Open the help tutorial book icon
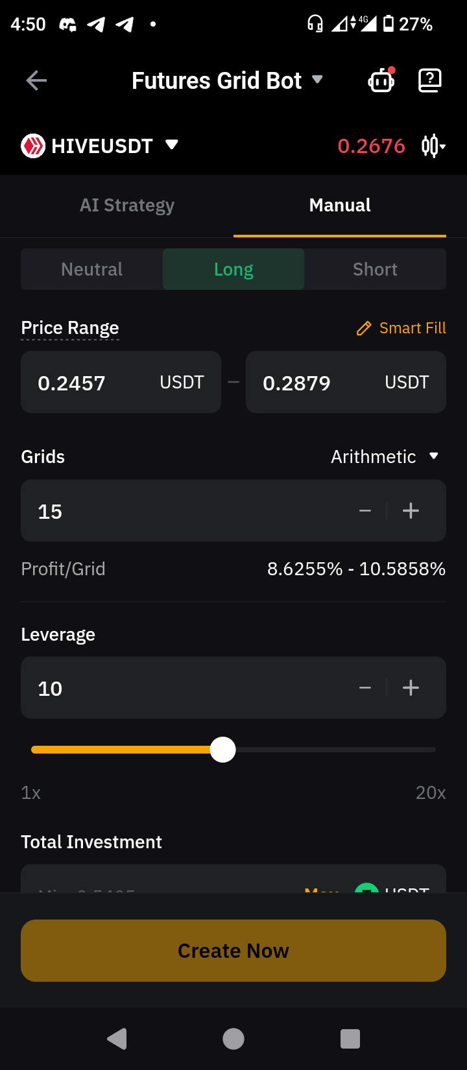467x1070 pixels. [x=430, y=80]
